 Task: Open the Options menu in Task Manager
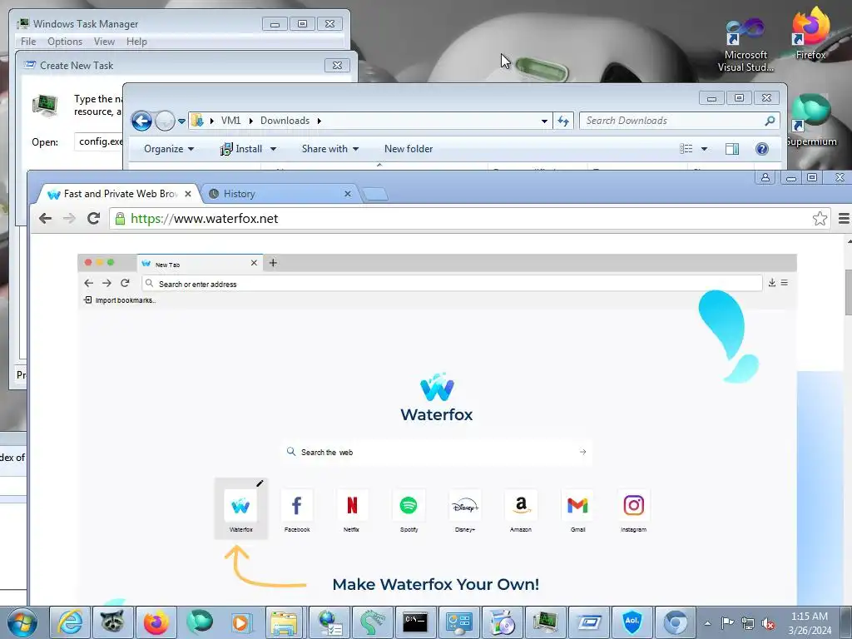(x=65, y=42)
